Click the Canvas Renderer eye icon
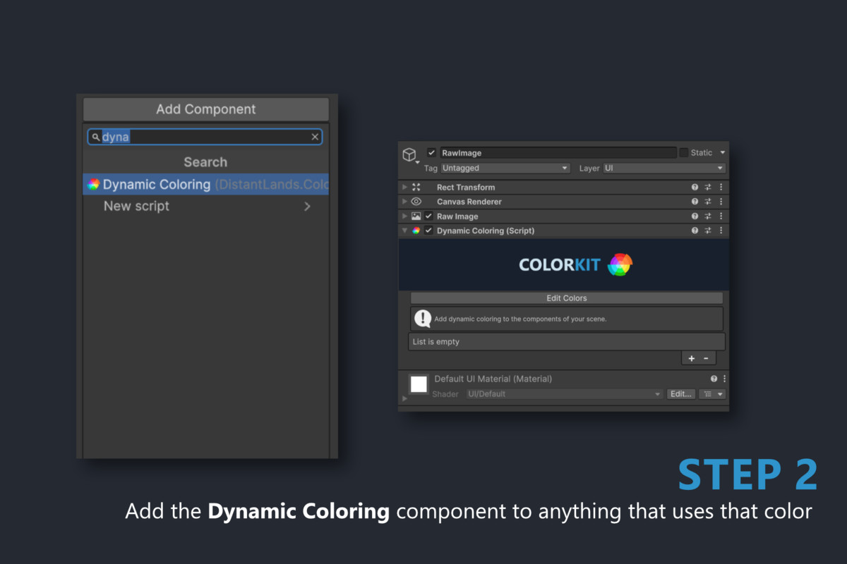847x564 pixels. (x=416, y=201)
